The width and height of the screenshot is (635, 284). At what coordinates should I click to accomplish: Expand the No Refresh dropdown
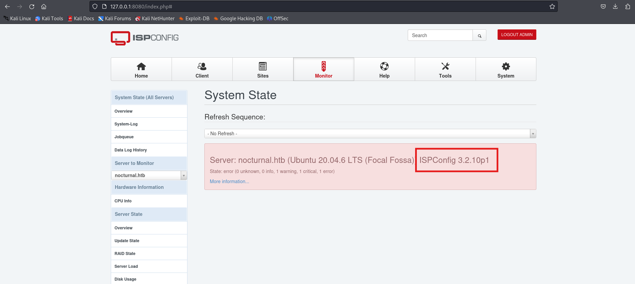(370, 134)
